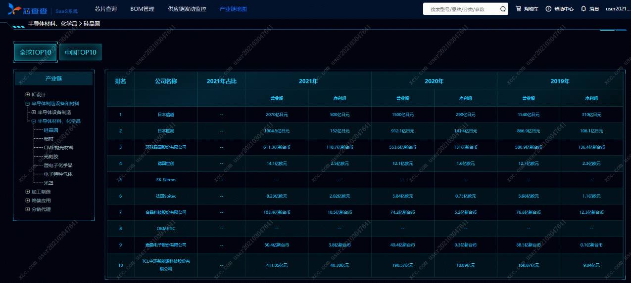Image resolution: width=631 pixels, height=283 pixels.
Task: Click the search magnifier icon
Action: point(503,9)
